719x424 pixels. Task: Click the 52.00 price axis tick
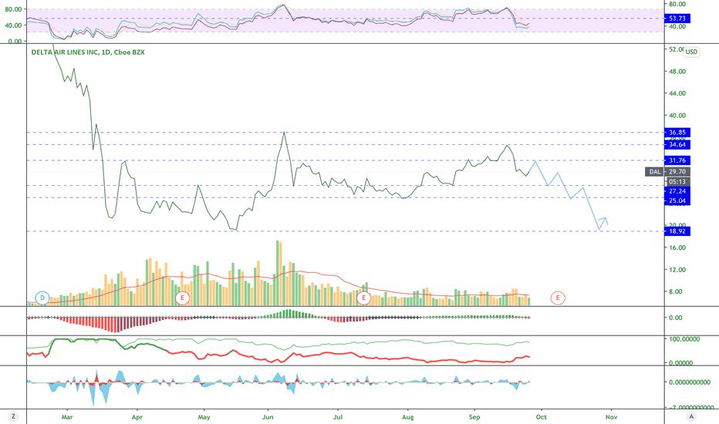(676, 49)
